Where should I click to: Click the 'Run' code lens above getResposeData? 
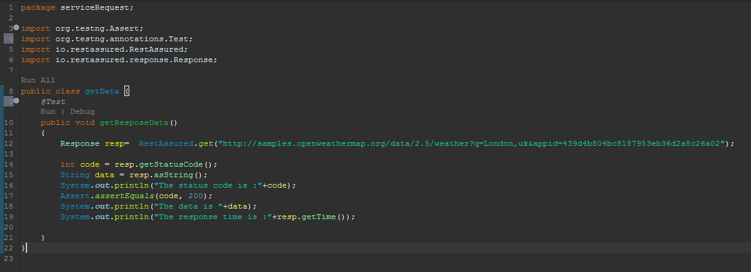click(48, 112)
